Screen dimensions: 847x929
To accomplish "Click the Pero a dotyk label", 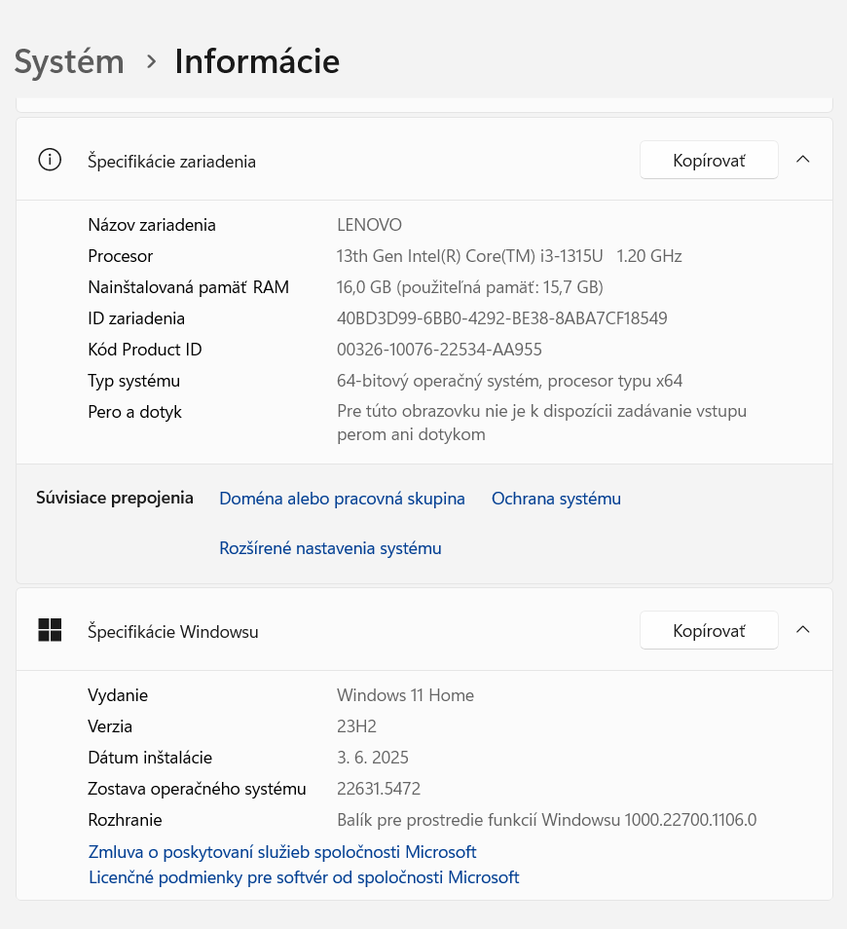I will (134, 412).
